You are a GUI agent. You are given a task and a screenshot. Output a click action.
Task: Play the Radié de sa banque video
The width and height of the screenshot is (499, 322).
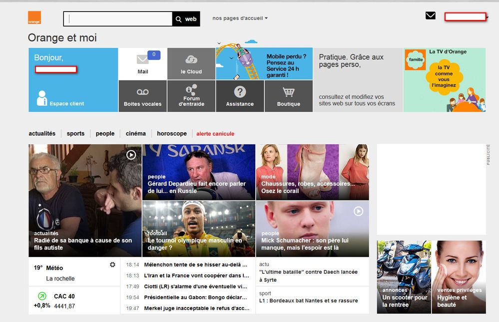131,155
